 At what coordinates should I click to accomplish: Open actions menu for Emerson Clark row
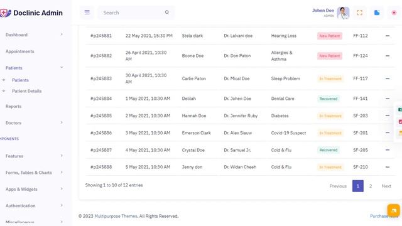pos(388,133)
